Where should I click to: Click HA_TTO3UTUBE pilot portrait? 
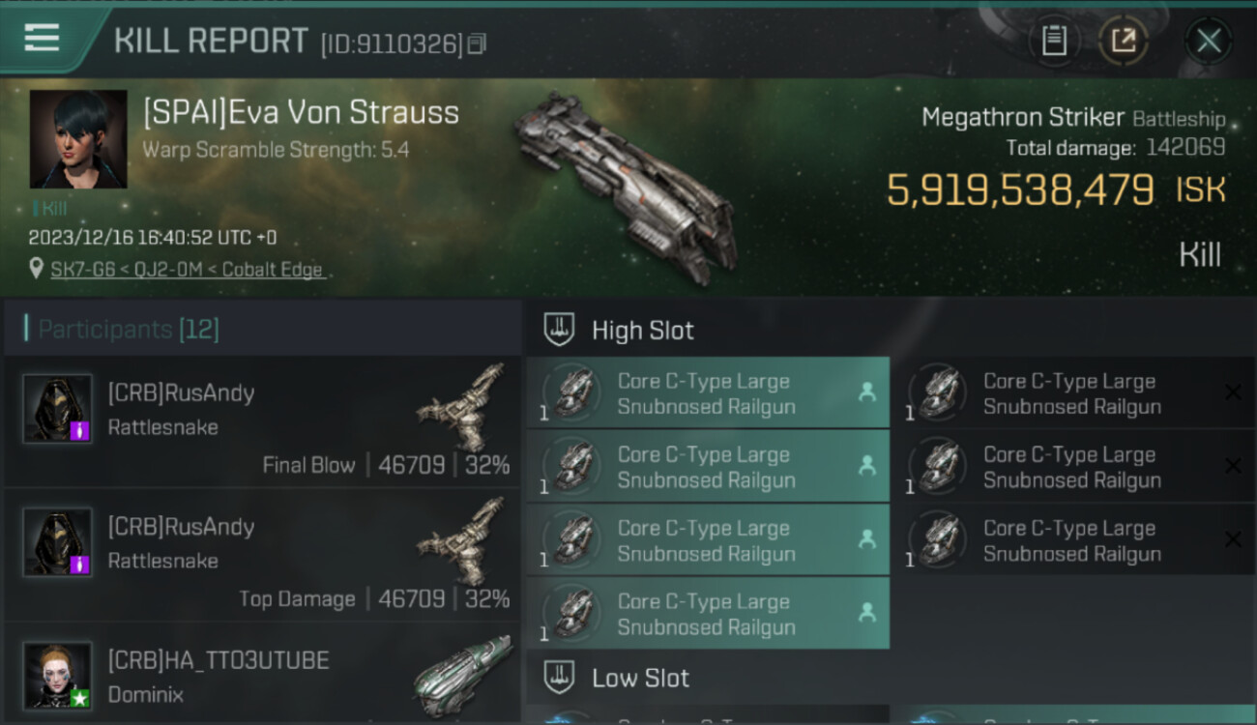coord(58,675)
